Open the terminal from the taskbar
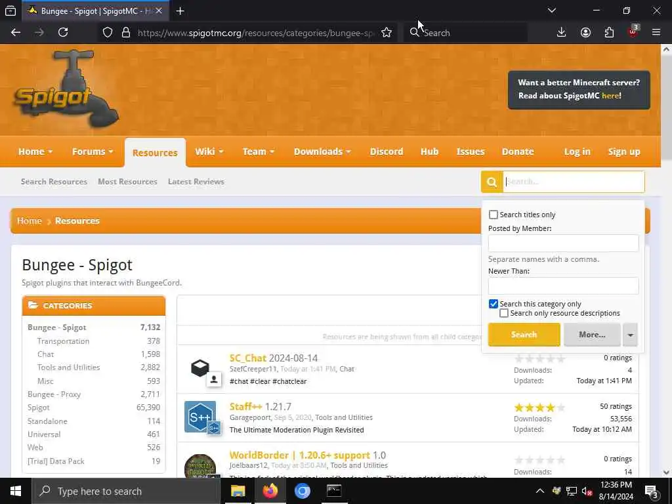This screenshot has height=504, width=672. tap(334, 491)
